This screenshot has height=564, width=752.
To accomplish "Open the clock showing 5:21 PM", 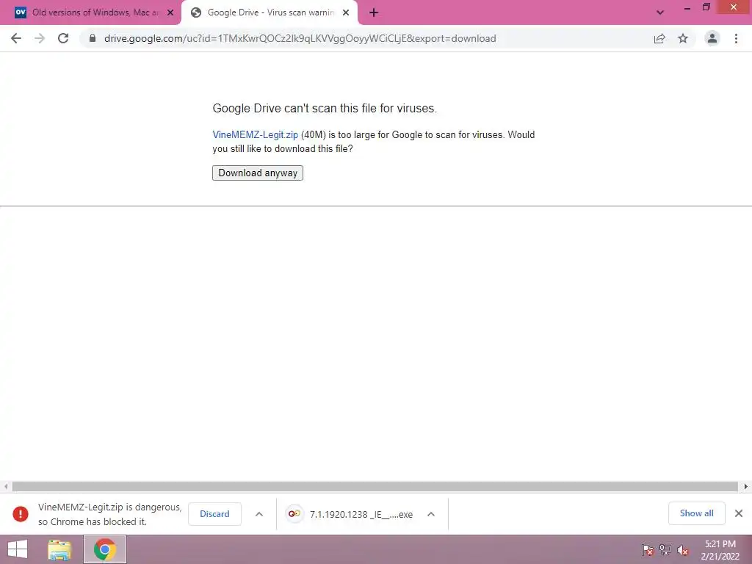I will [x=720, y=550].
